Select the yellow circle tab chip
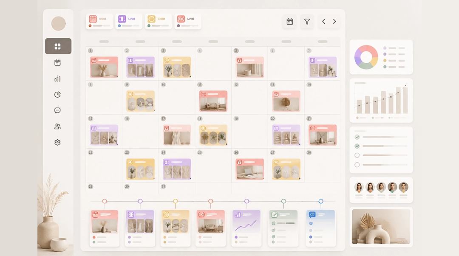 (159, 21)
